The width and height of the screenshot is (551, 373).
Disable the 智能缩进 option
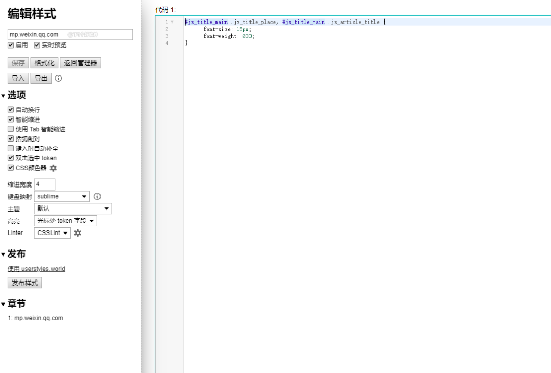click(x=11, y=119)
